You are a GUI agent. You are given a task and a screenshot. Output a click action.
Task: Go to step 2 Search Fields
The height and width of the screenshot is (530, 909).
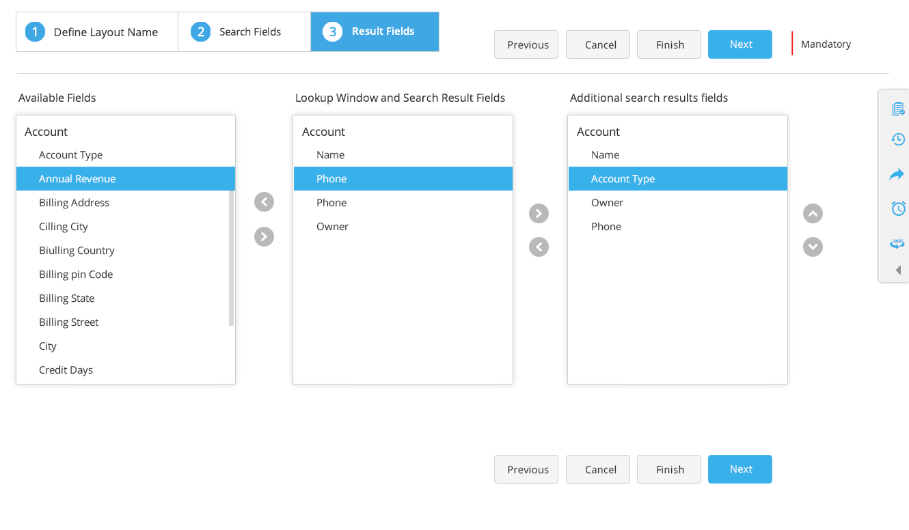tap(245, 31)
